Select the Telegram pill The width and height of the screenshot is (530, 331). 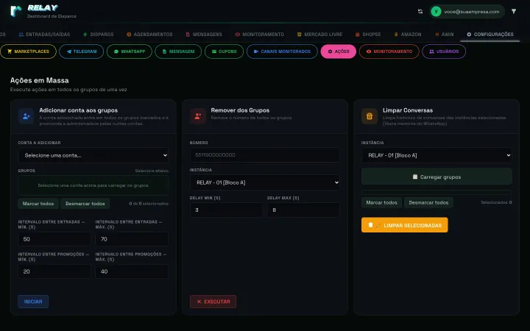click(82, 51)
